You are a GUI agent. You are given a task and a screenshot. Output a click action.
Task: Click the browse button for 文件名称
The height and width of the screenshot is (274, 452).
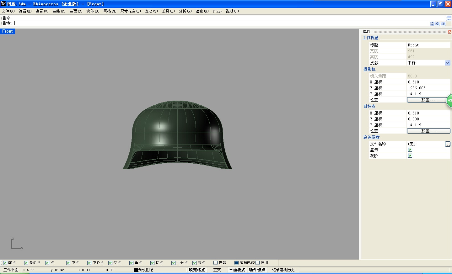[448, 144]
